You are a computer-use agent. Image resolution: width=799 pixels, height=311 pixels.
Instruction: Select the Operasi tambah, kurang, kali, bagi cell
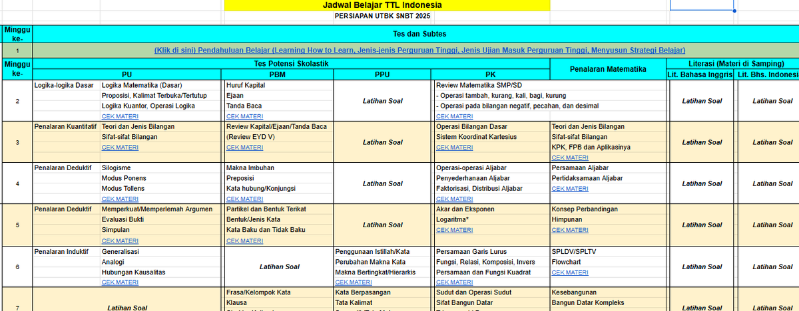pyautogui.click(x=491, y=96)
